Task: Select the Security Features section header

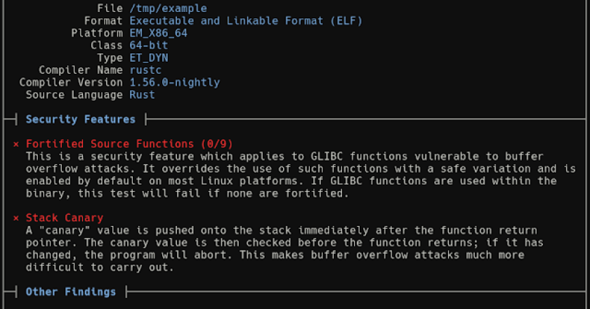Action: coord(80,119)
